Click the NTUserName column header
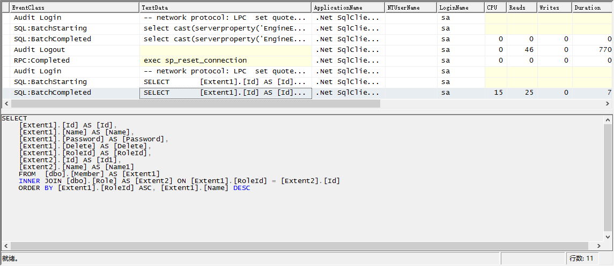Screen dimensions: 614x266 [x=411, y=7]
